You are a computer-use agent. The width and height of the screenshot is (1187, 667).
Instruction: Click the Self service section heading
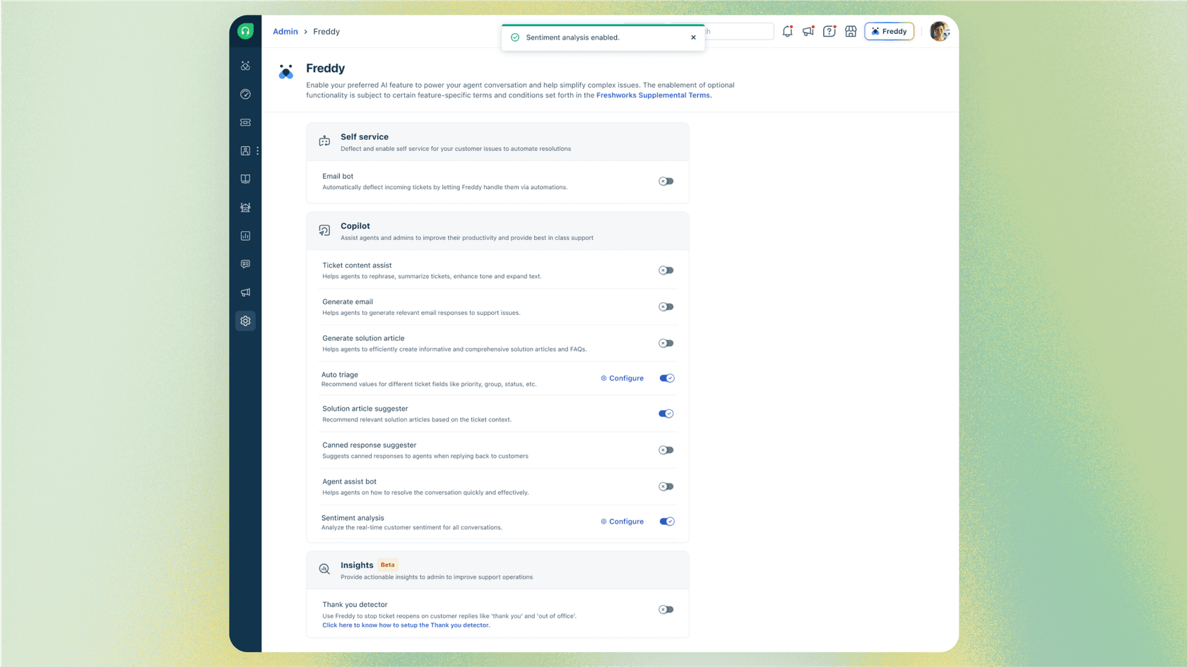365,137
